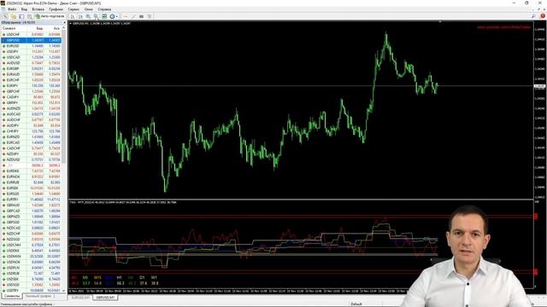Select the AUDUSD symbol row

pos(32,63)
